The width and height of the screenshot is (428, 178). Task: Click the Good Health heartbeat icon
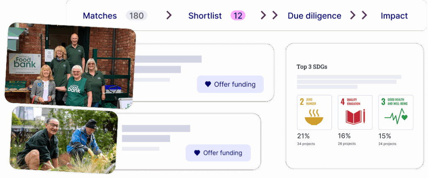tap(396, 117)
